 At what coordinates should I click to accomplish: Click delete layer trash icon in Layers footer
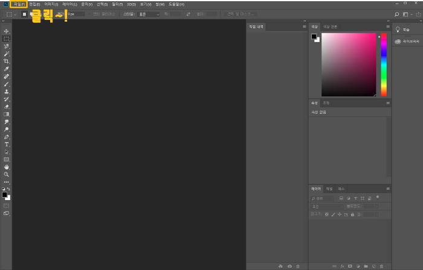click(x=381, y=266)
